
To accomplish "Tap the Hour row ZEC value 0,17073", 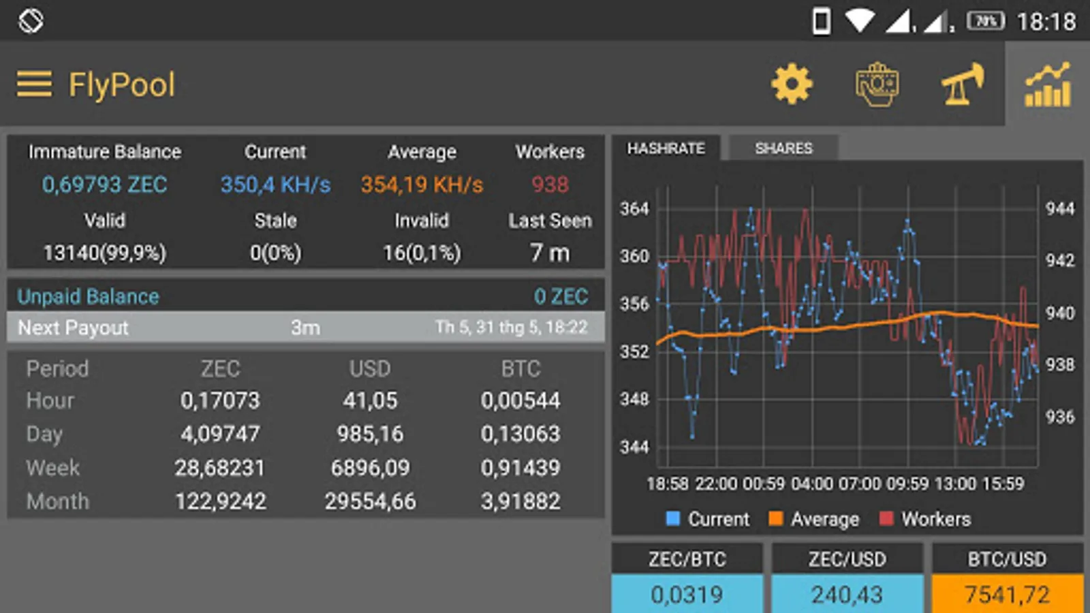I will click(220, 400).
